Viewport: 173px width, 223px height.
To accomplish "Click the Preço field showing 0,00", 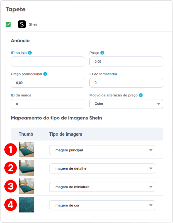I will pos(126,61).
